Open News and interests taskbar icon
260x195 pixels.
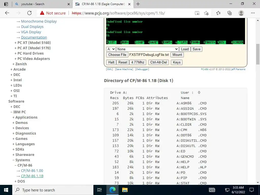212,190
